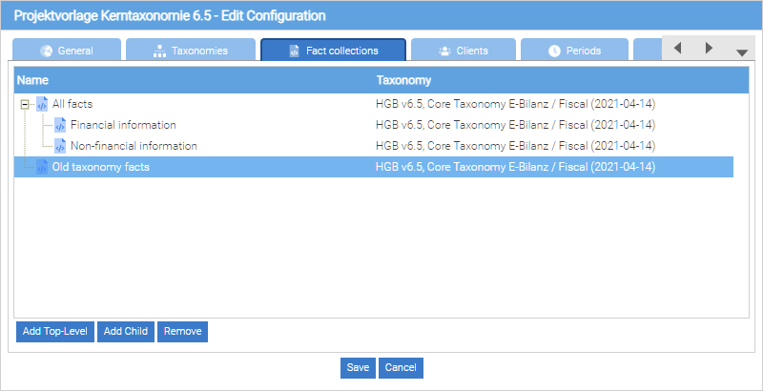Click the Old taxonomy facts icon
Viewport: 763px width, 391px height.
coord(42,167)
